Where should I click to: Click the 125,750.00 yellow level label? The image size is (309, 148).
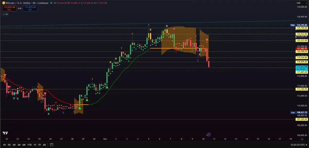[x=302, y=28]
